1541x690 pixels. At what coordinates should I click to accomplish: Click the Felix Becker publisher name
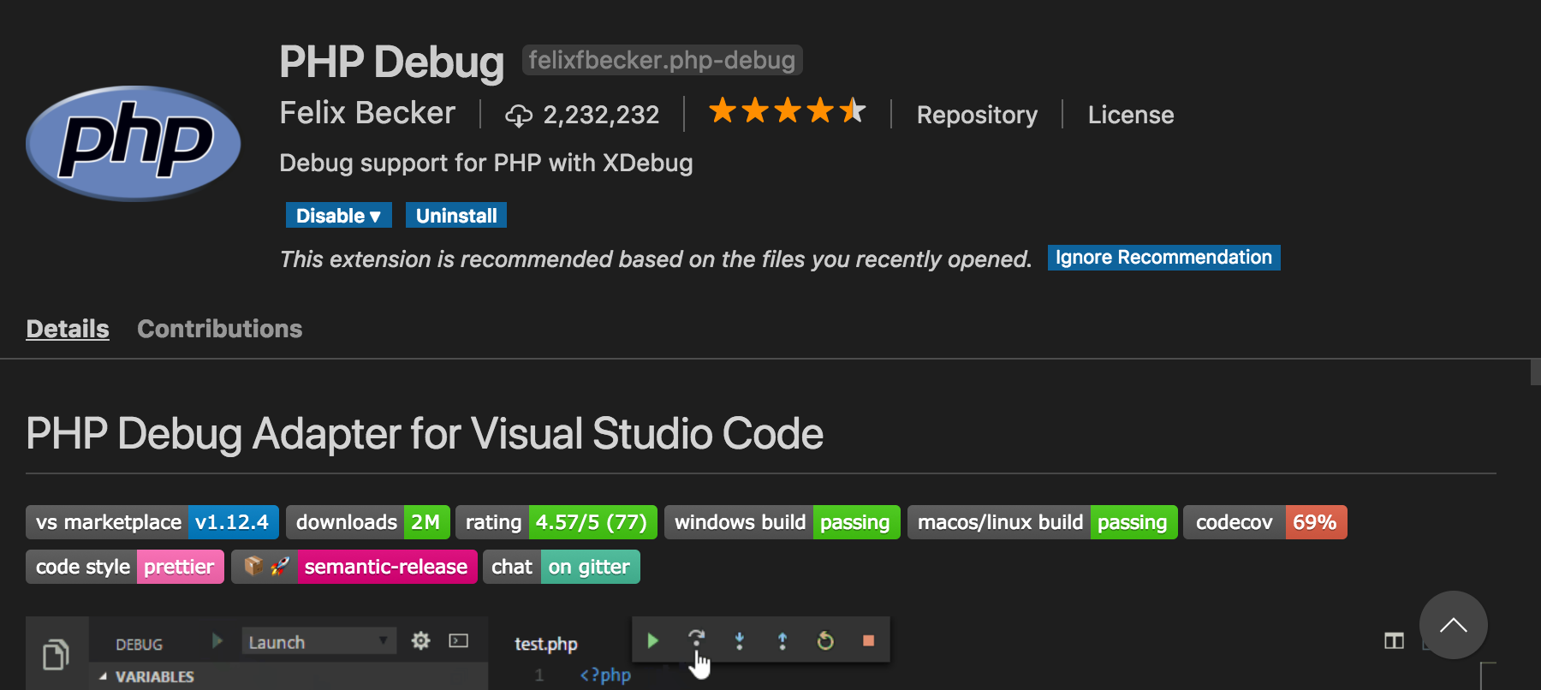click(x=367, y=113)
